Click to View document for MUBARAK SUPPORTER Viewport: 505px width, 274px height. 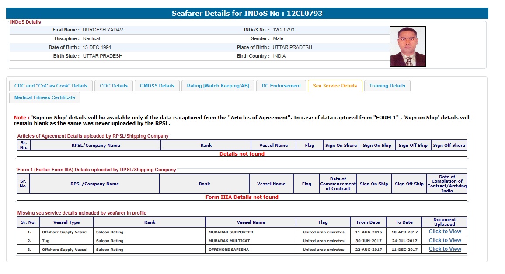(x=445, y=232)
